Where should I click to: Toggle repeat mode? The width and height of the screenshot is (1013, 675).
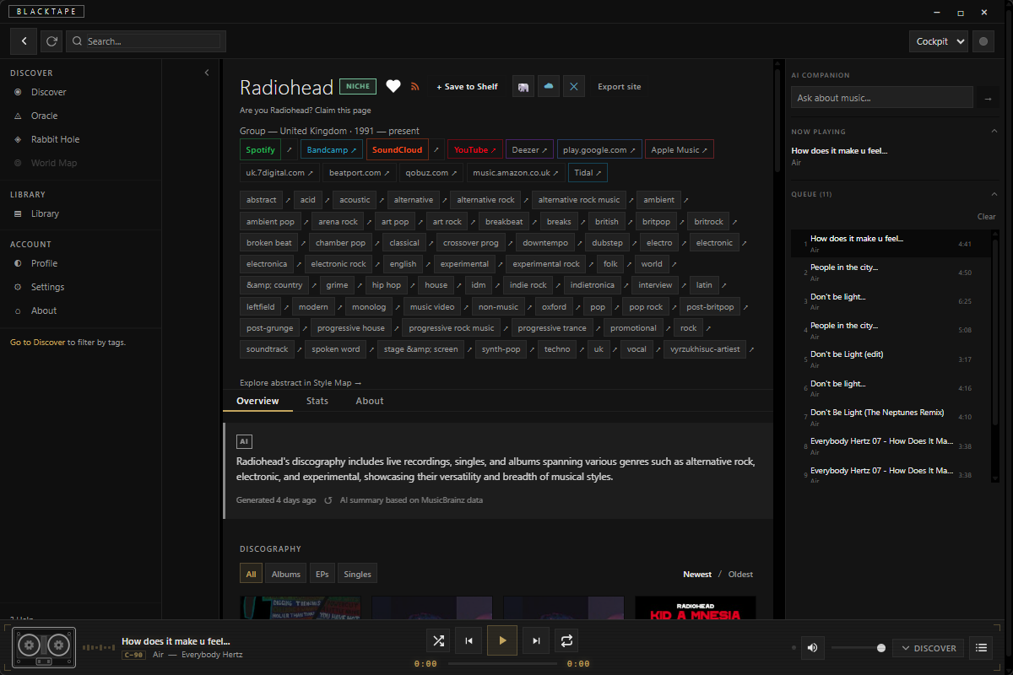[566, 640]
